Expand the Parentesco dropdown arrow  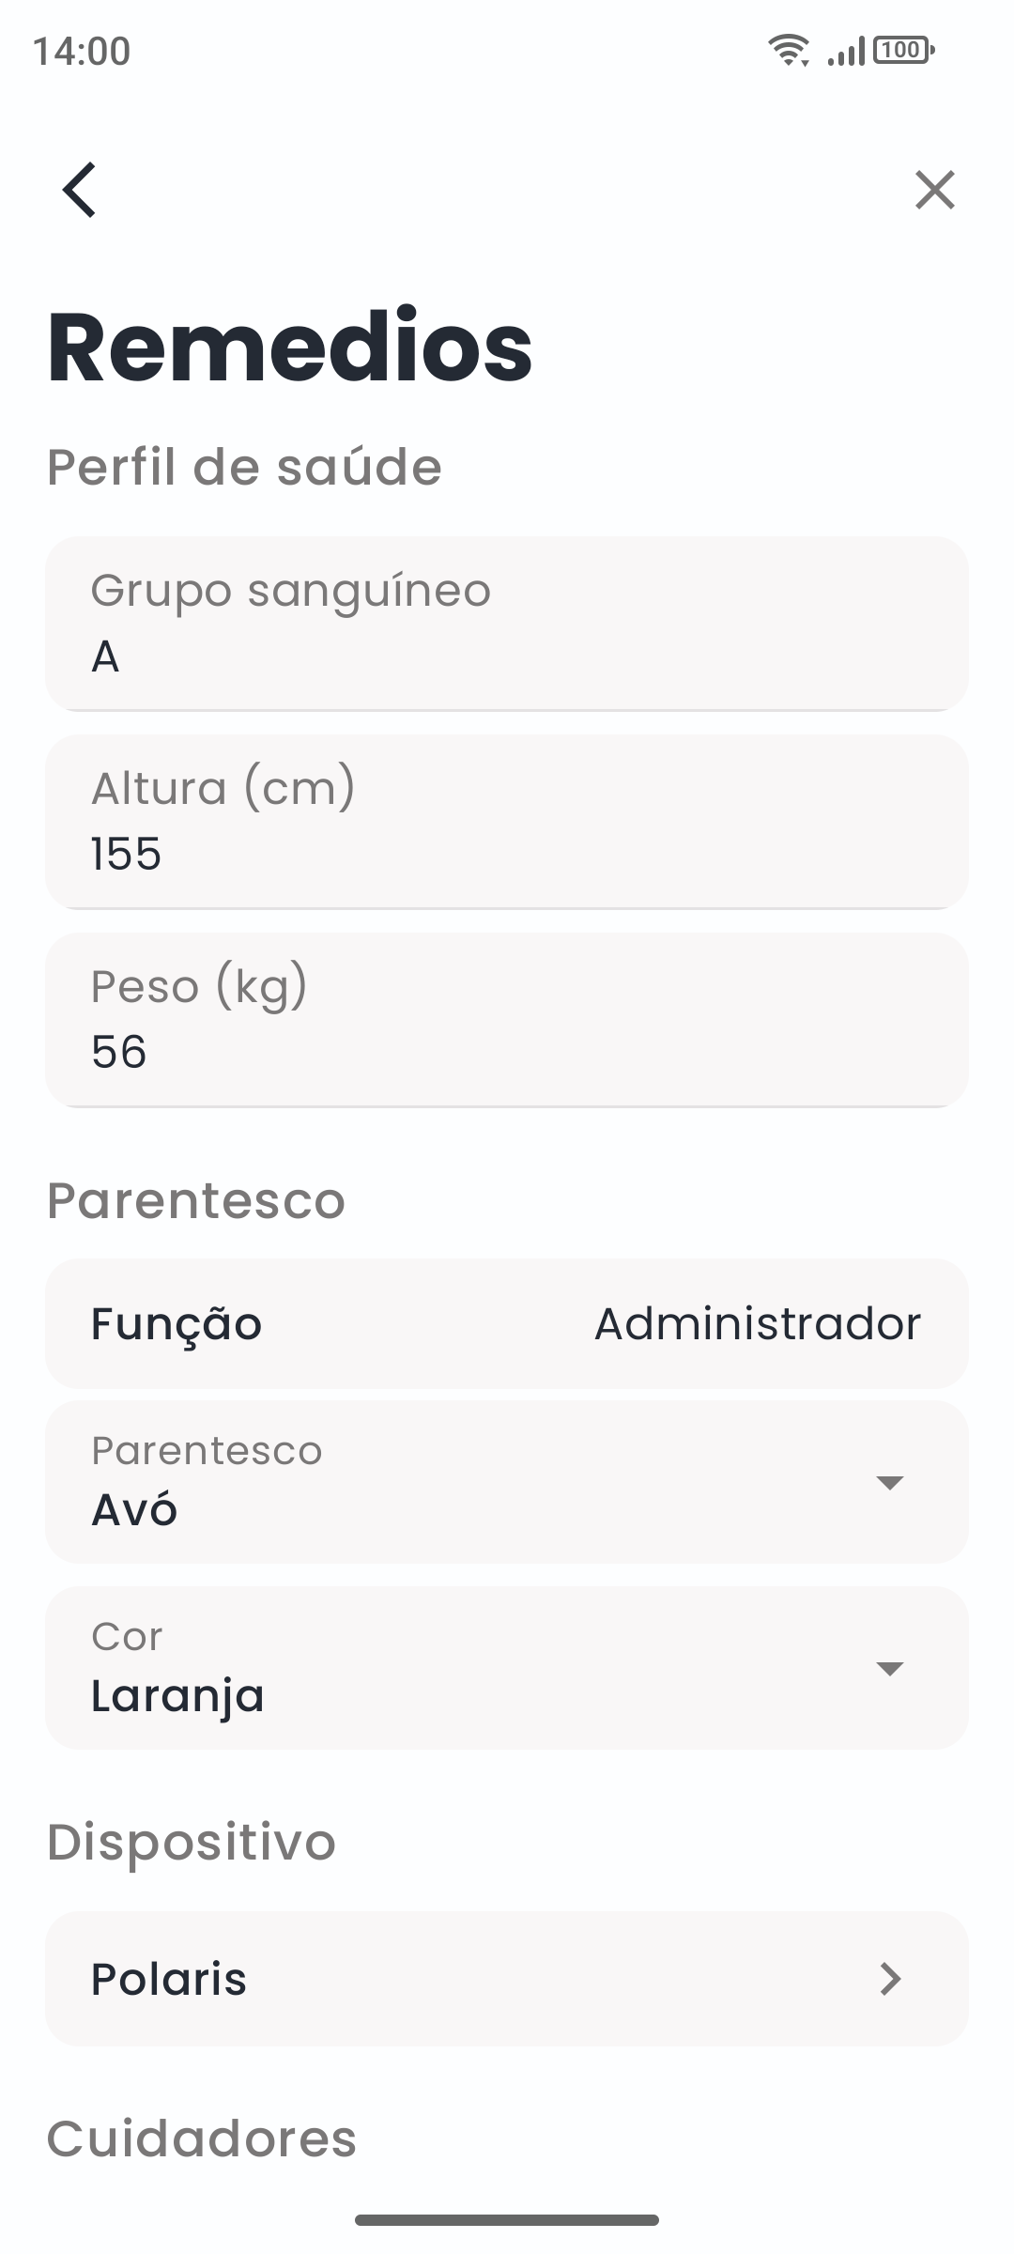point(889,1482)
